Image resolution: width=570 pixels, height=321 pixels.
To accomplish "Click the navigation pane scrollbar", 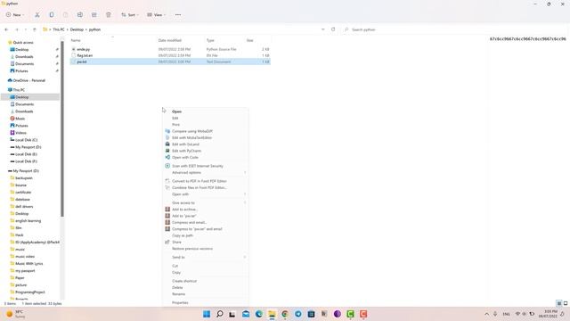I will (x=62, y=128).
